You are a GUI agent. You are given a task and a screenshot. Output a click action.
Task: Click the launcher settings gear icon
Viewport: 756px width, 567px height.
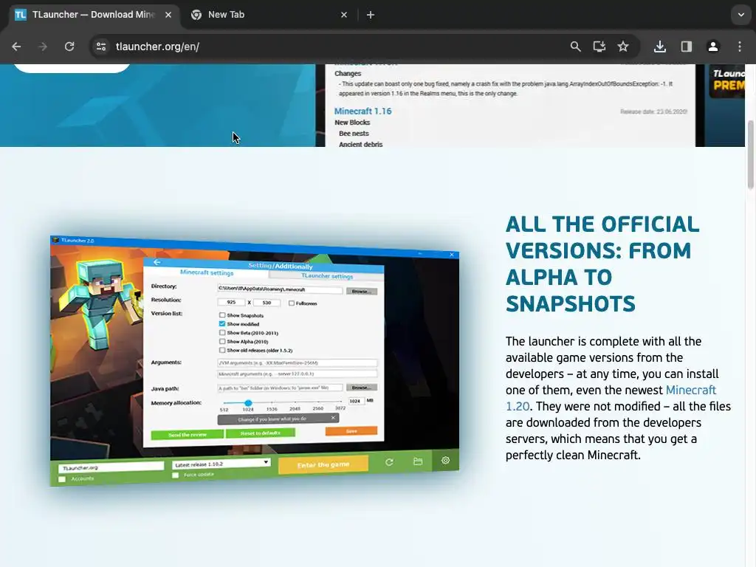(x=445, y=461)
